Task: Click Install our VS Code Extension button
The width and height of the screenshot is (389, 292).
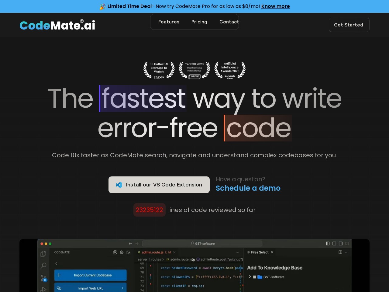Action: click(x=159, y=185)
